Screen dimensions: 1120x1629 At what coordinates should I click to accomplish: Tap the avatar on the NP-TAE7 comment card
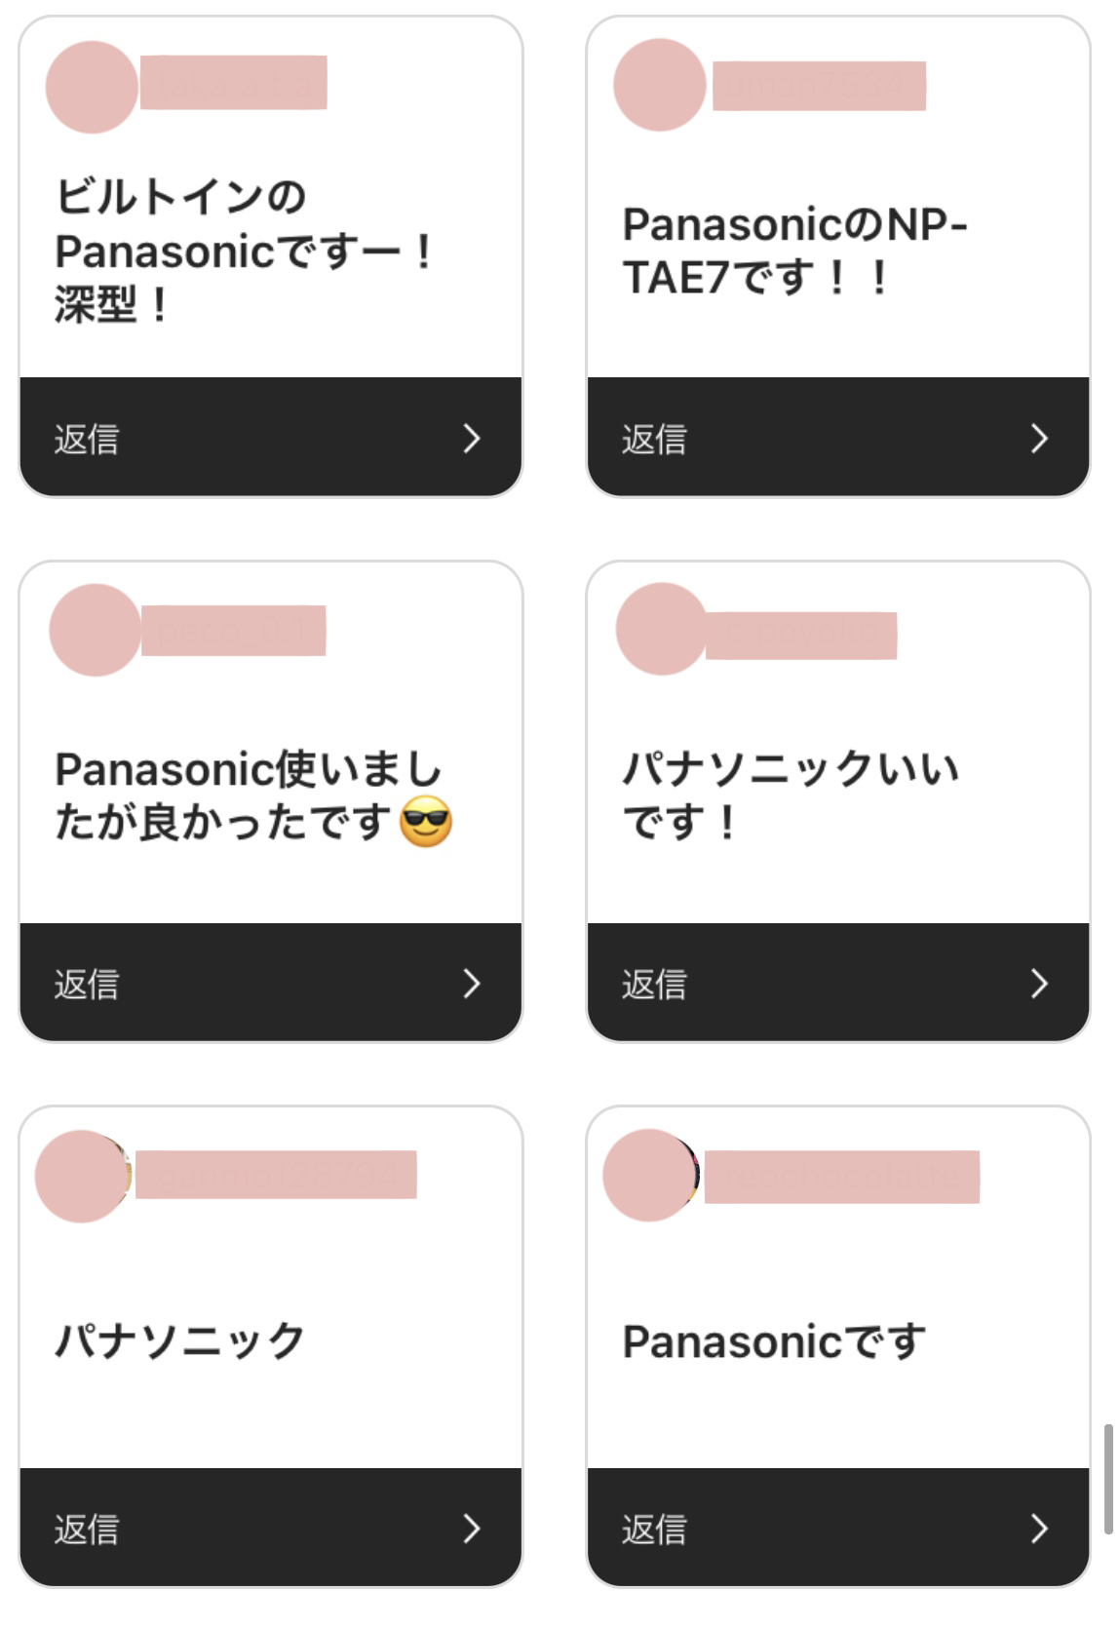pos(660,85)
